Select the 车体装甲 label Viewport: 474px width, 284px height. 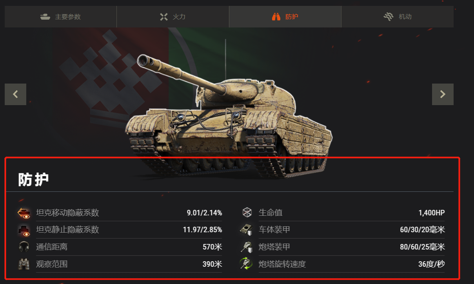[x=274, y=230]
